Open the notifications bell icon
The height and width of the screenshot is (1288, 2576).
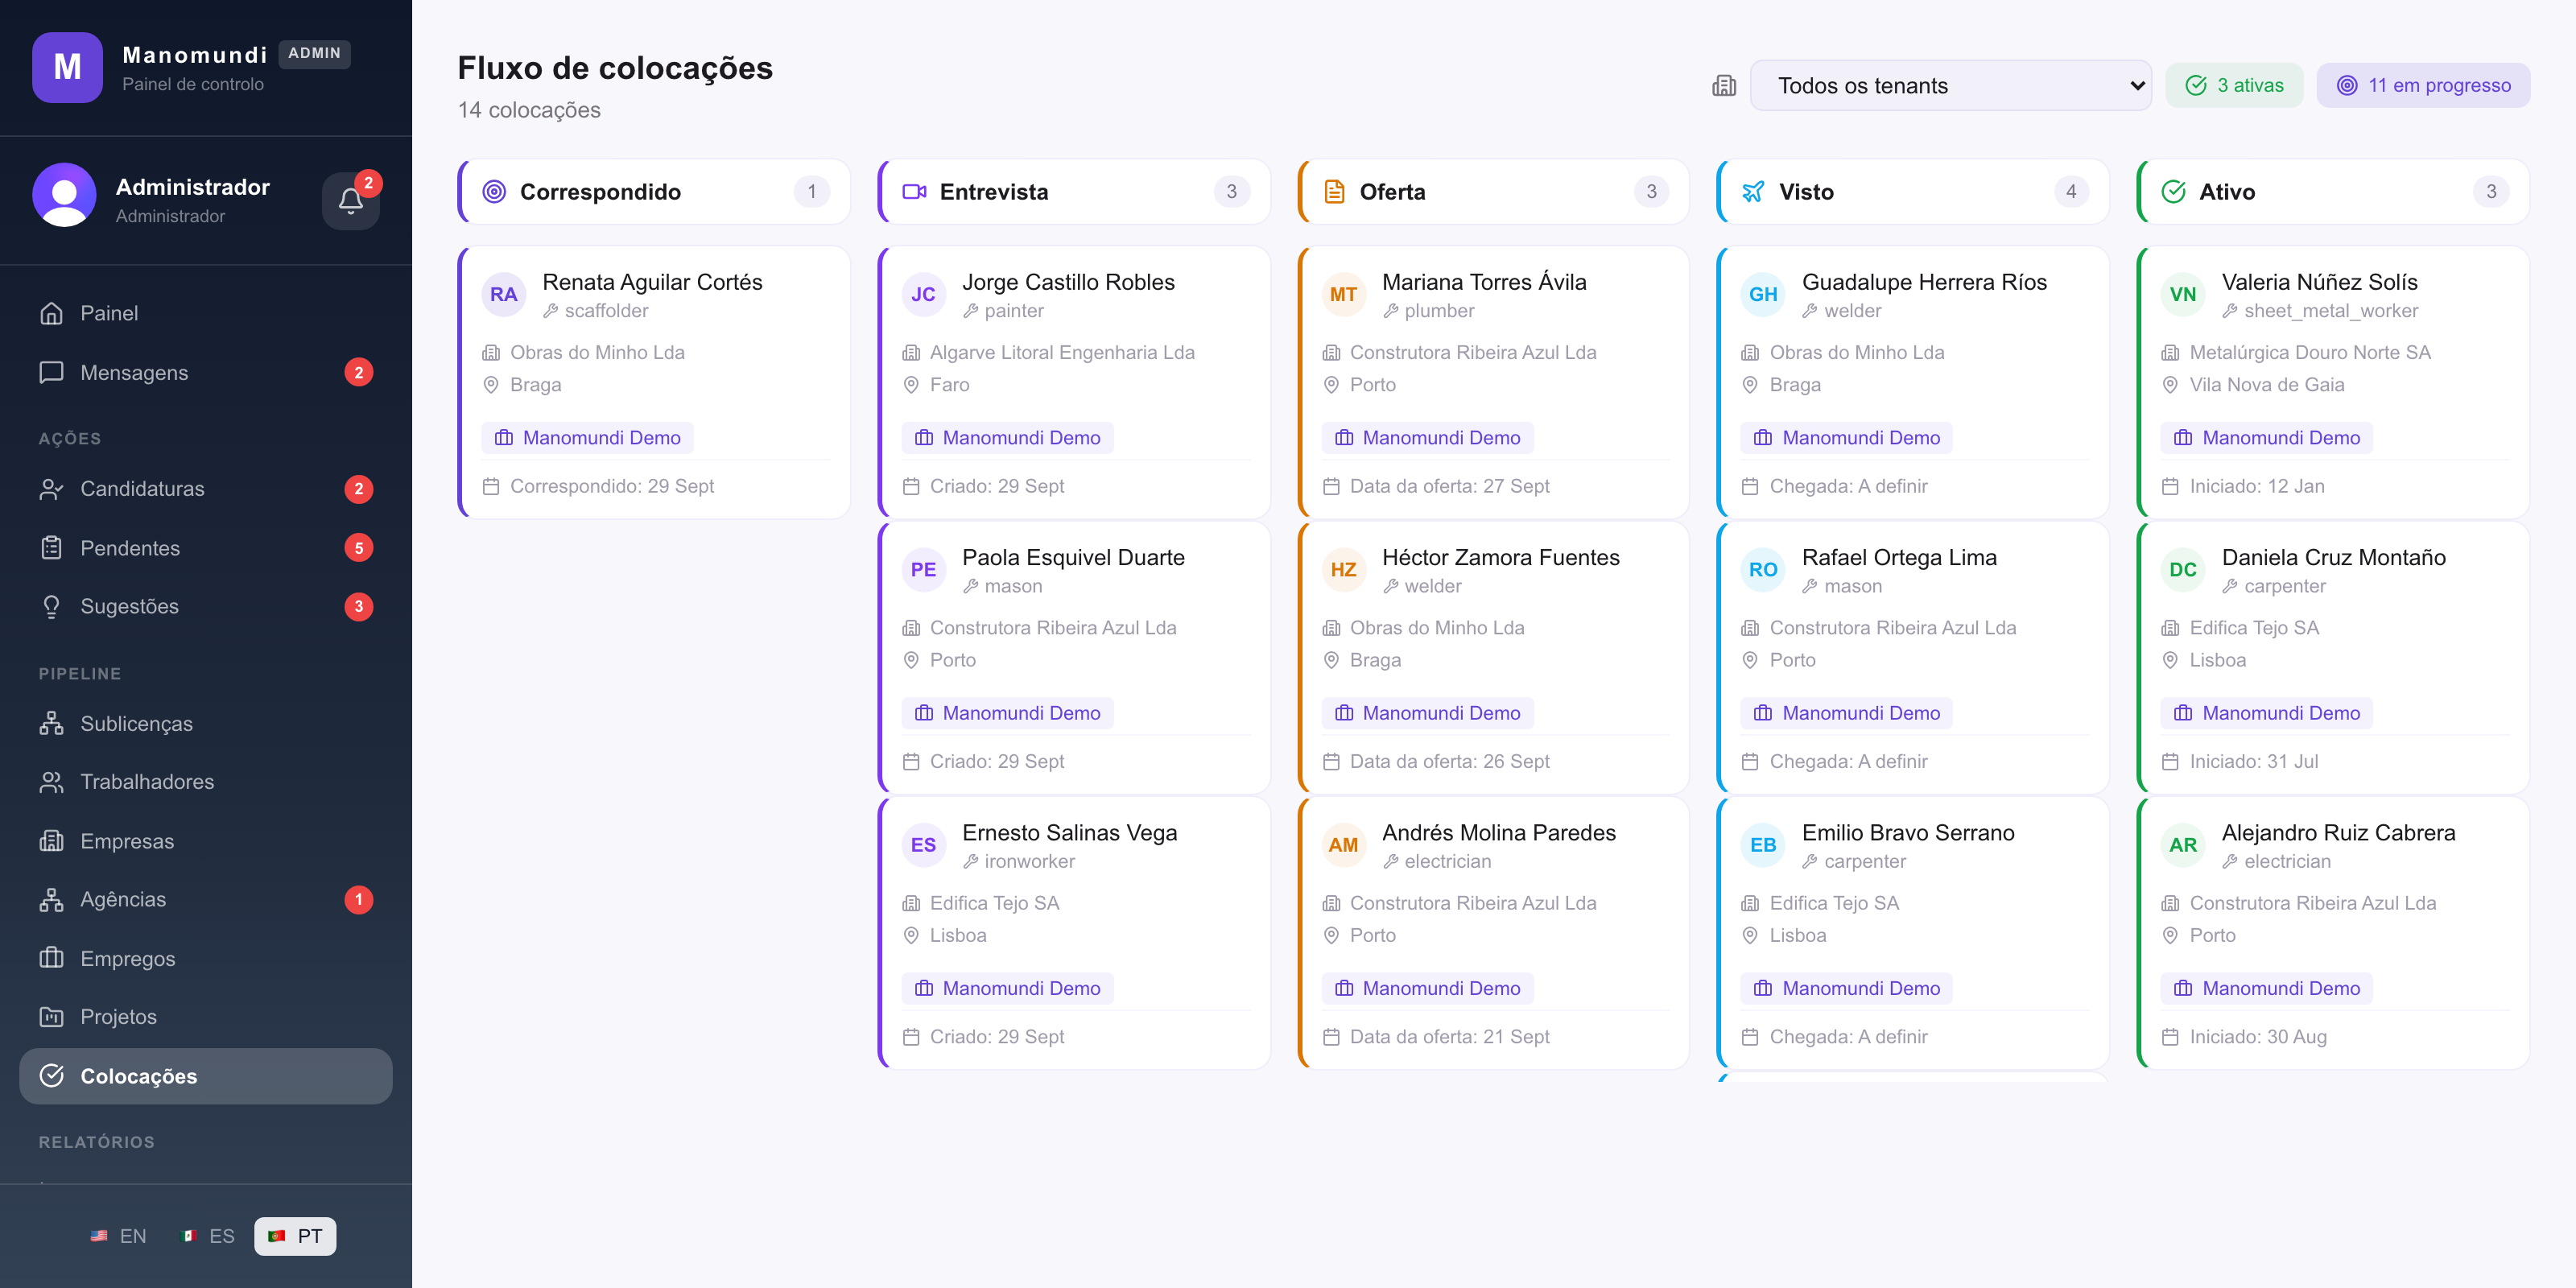click(350, 201)
